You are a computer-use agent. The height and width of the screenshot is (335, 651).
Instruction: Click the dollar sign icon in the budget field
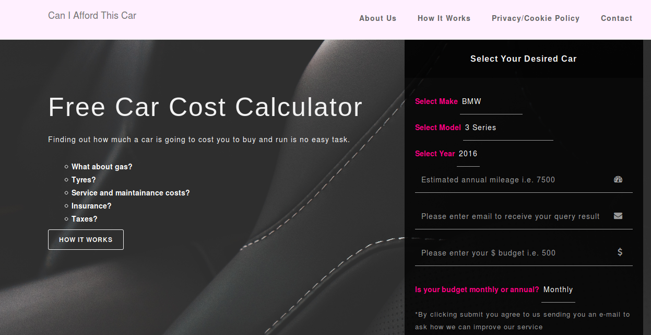pyautogui.click(x=620, y=252)
